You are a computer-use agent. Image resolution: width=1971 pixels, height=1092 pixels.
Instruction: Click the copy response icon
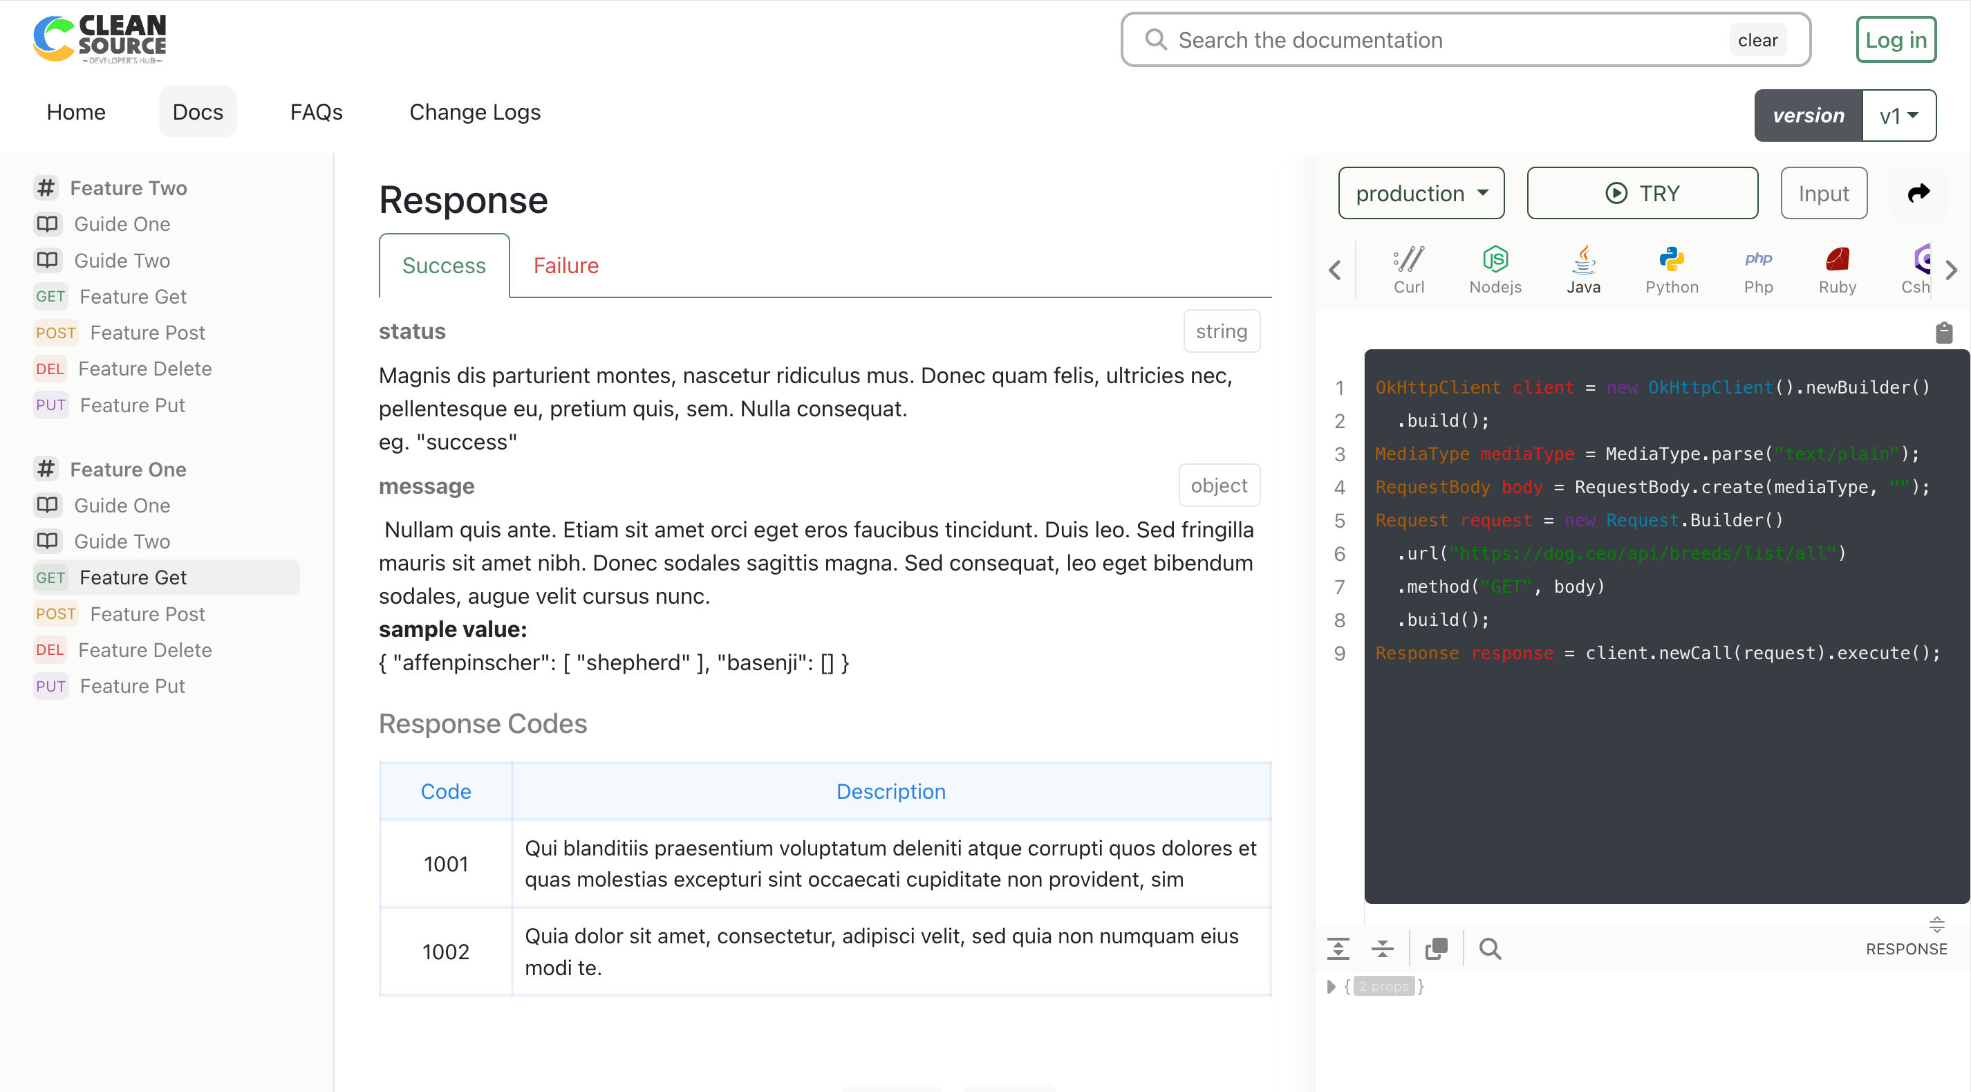point(1436,949)
